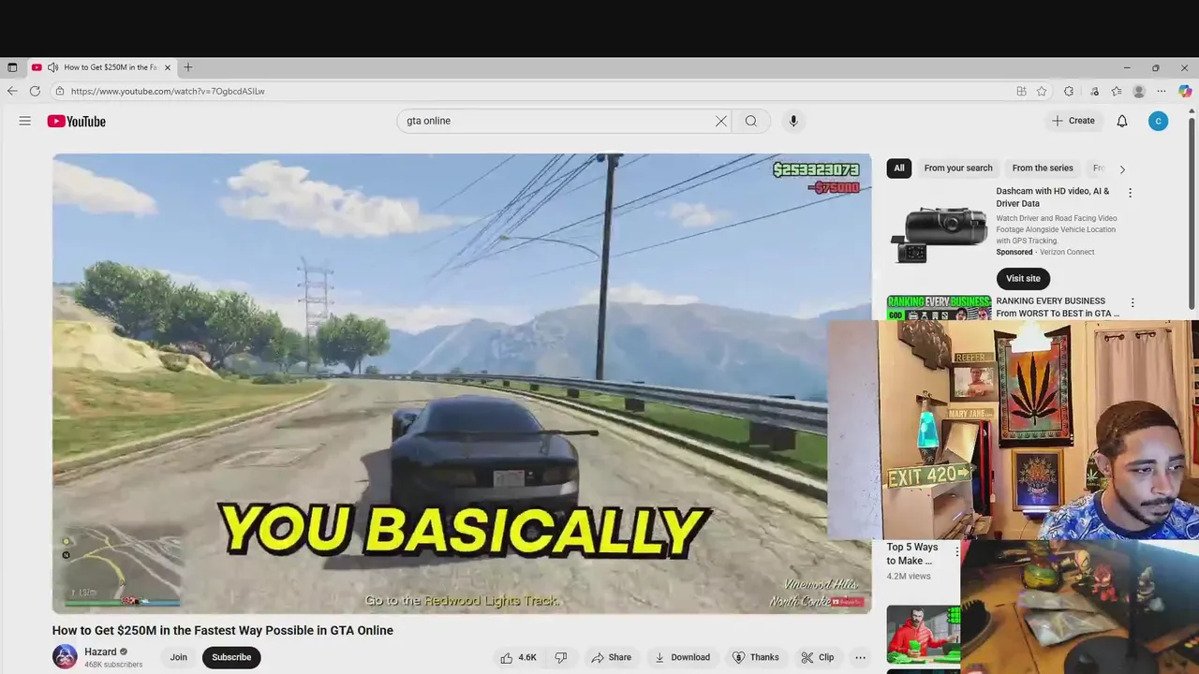Send Thanks to the creator
Screen dimensions: 1199x674
756,657
